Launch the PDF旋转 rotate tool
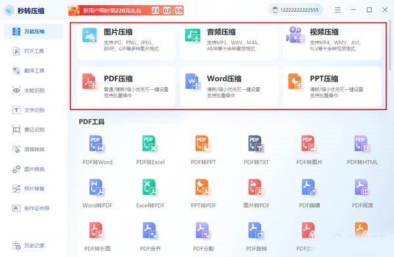Image resolution: width=394 pixels, height=257 pixels. click(256, 237)
